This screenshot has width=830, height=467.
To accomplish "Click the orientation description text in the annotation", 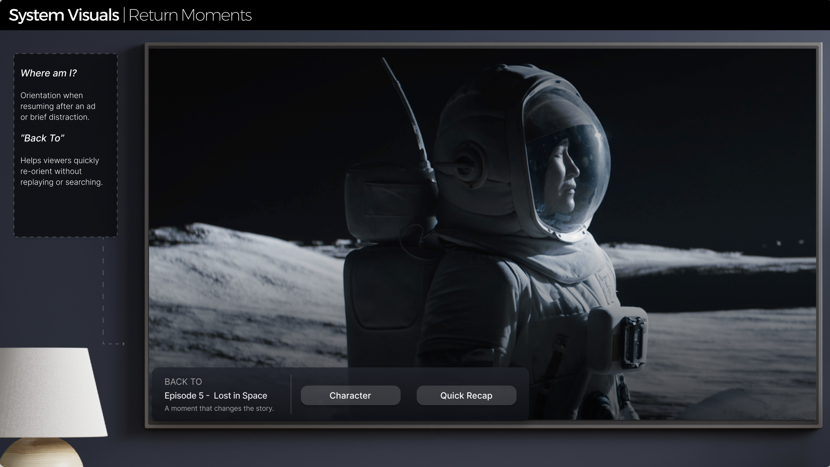I will coord(58,106).
